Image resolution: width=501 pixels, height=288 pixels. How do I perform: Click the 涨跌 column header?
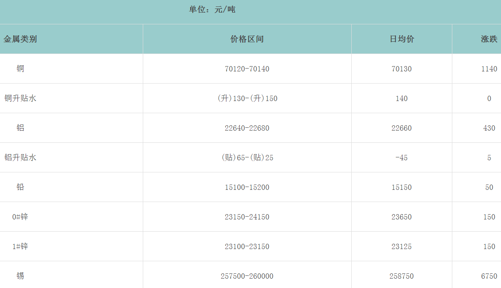[489, 39]
